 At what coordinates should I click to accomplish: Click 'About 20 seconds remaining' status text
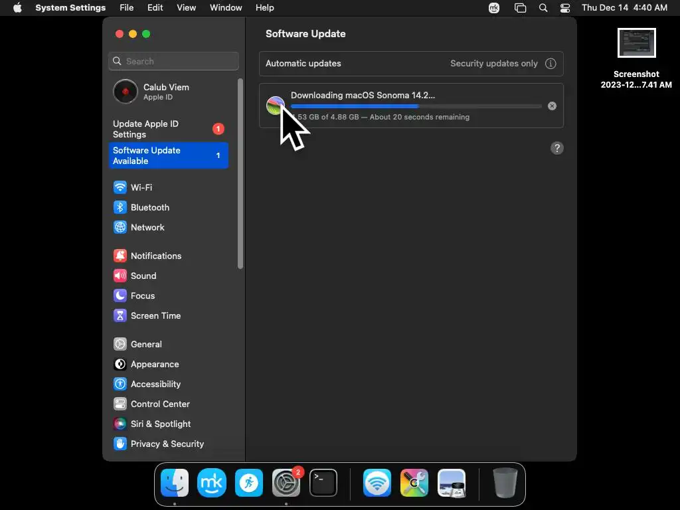tap(420, 117)
